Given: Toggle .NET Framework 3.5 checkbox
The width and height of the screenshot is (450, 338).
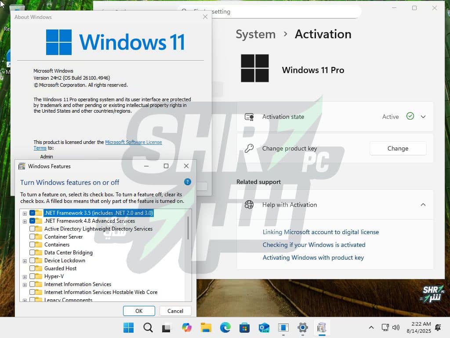Looking at the screenshot, I should (x=32, y=213).
